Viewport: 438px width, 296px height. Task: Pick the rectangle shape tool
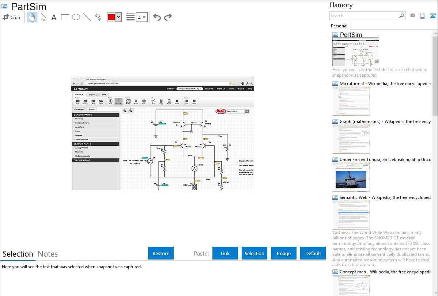(65, 17)
